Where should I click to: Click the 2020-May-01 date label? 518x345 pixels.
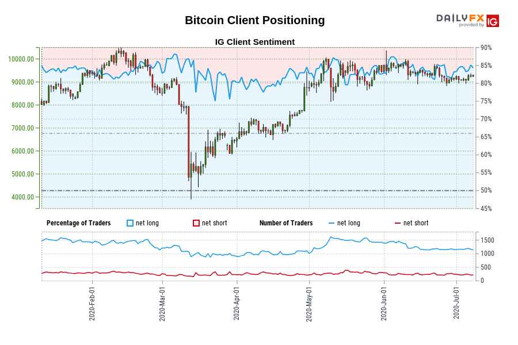[309, 304]
